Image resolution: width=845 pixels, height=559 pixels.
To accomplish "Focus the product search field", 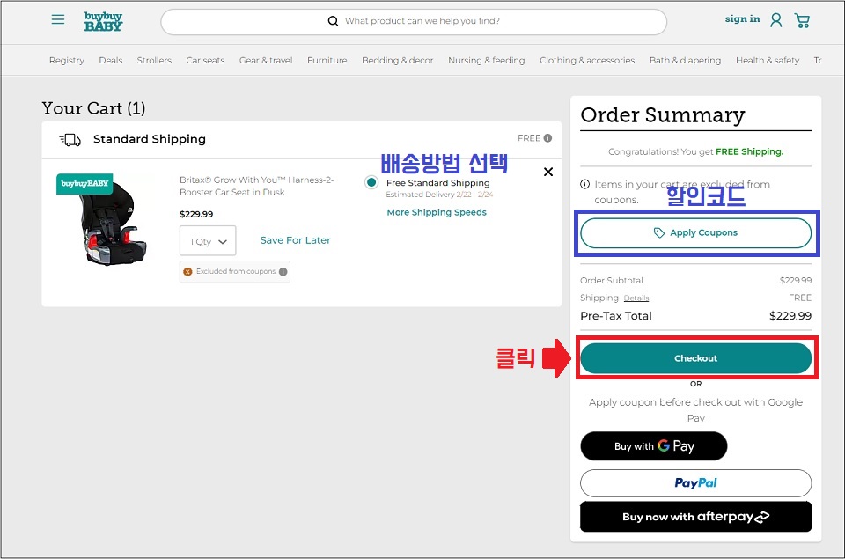I will [x=414, y=21].
